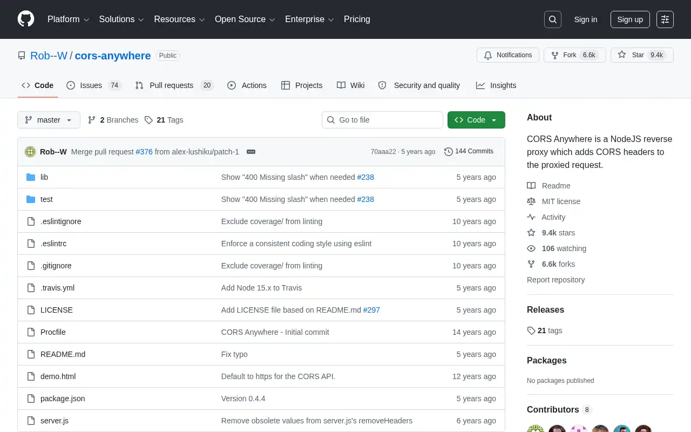Expand the Resources menu
Screen dimensions: 691x432
coord(179,19)
